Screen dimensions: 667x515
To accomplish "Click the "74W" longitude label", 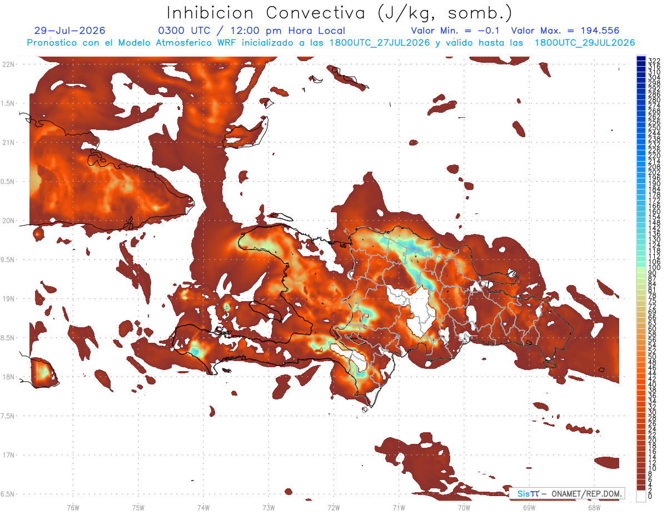I will point(203,507).
